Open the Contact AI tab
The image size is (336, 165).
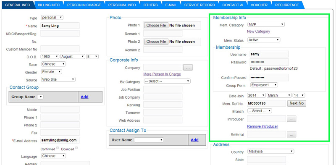(233, 5)
